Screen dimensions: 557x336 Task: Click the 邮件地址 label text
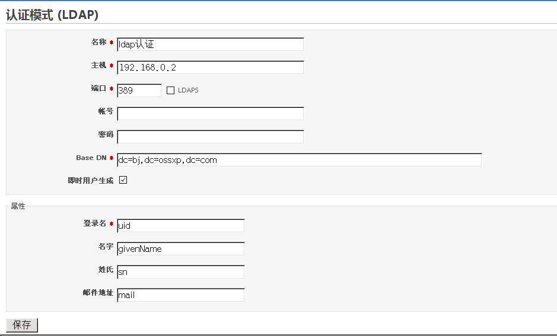98,293
